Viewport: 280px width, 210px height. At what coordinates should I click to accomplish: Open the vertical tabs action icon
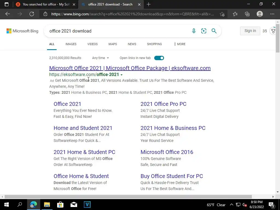coord(7,4)
